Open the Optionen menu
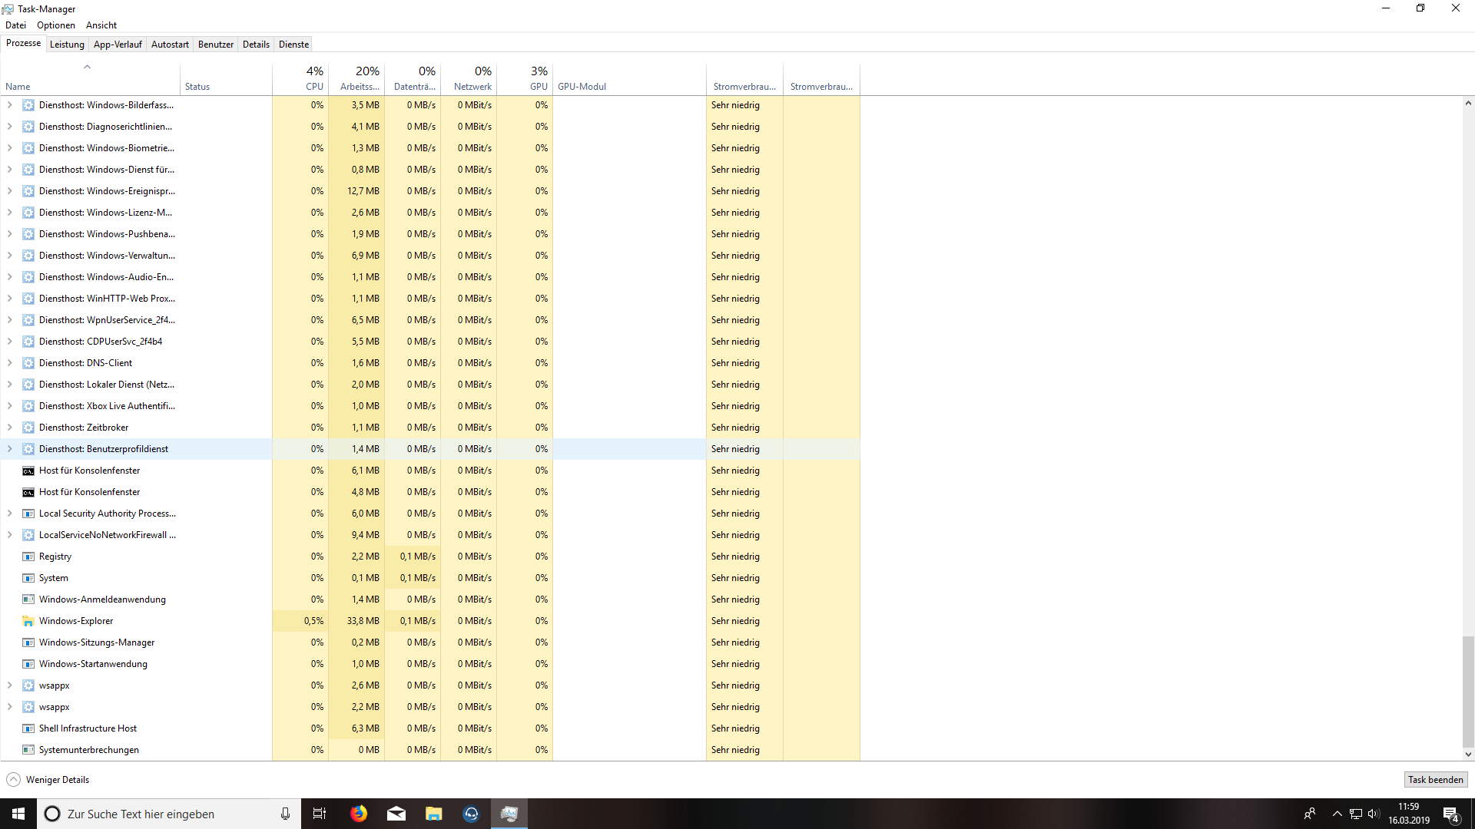This screenshot has width=1475, height=829. [x=56, y=25]
